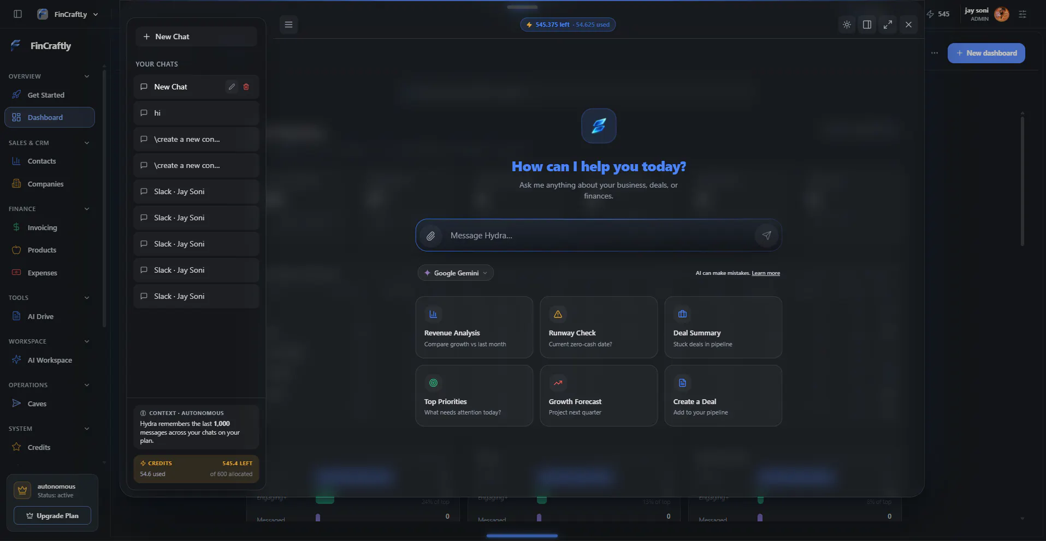Open the Google Gemini model dropdown
1046x541 pixels.
pyautogui.click(x=456, y=273)
